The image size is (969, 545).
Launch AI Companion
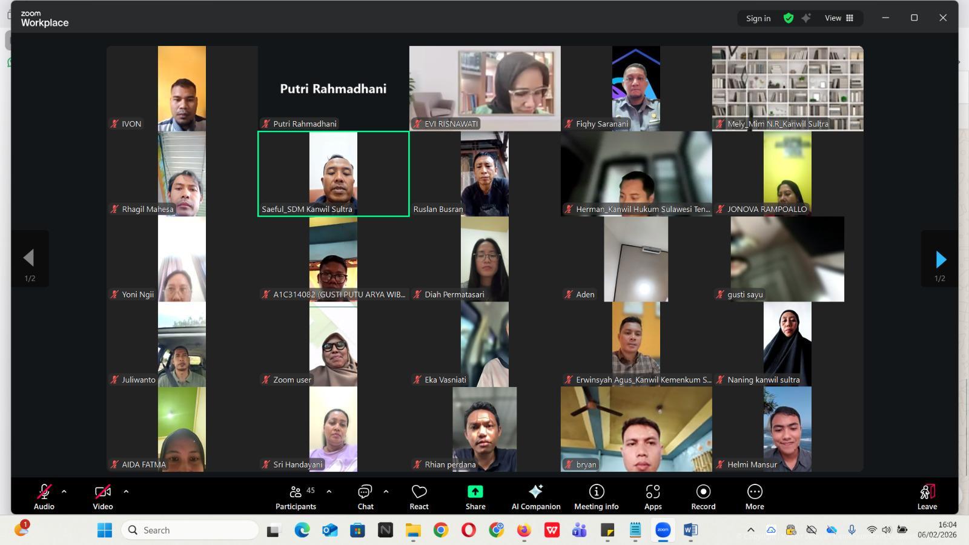point(535,497)
